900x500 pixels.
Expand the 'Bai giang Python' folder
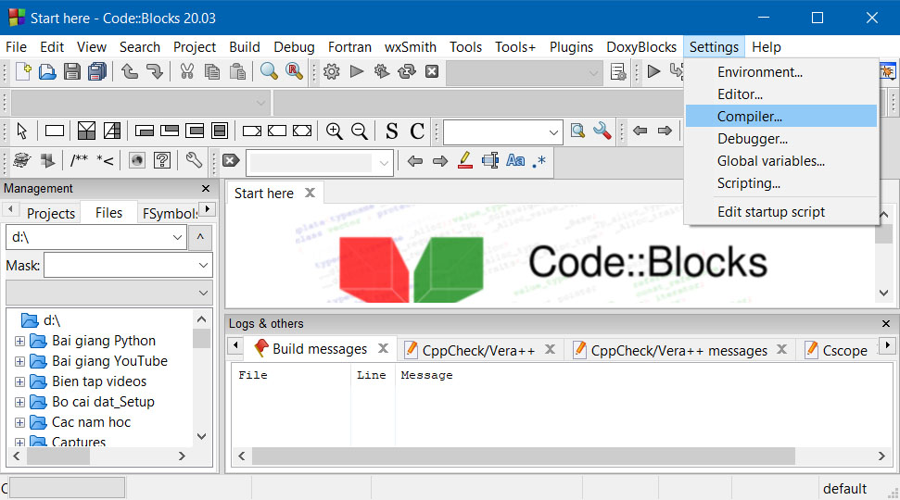[x=19, y=341]
